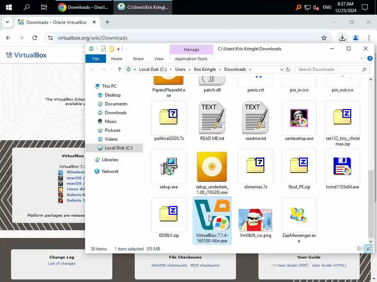This screenshot has height=282, width=377.
Task: Open the Home ribbon tab
Action: (x=117, y=59)
